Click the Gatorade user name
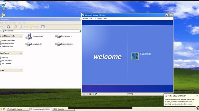Viewport: 199px width, 111px height. pyautogui.click(x=146, y=54)
